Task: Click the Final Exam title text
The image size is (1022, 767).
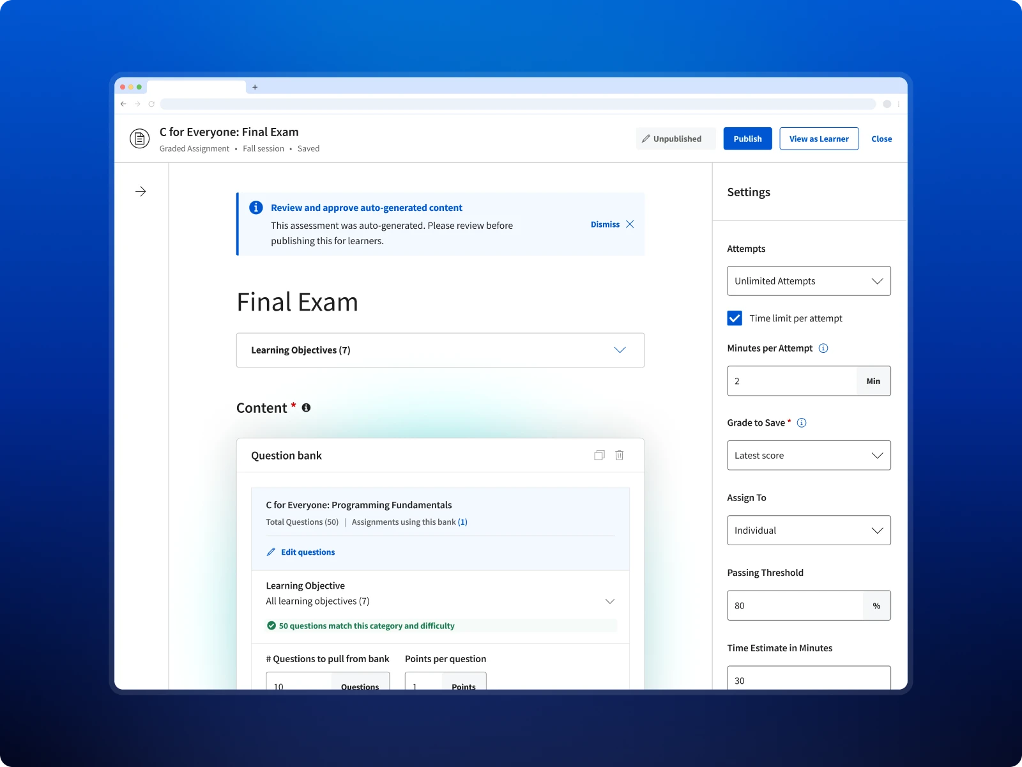Action: (x=297, y=302)
